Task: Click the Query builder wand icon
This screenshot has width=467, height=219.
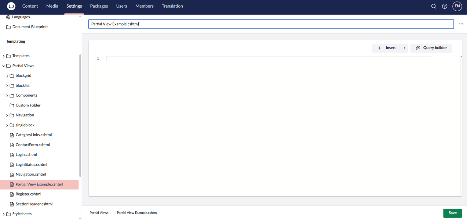Action: tap(418, 48)
